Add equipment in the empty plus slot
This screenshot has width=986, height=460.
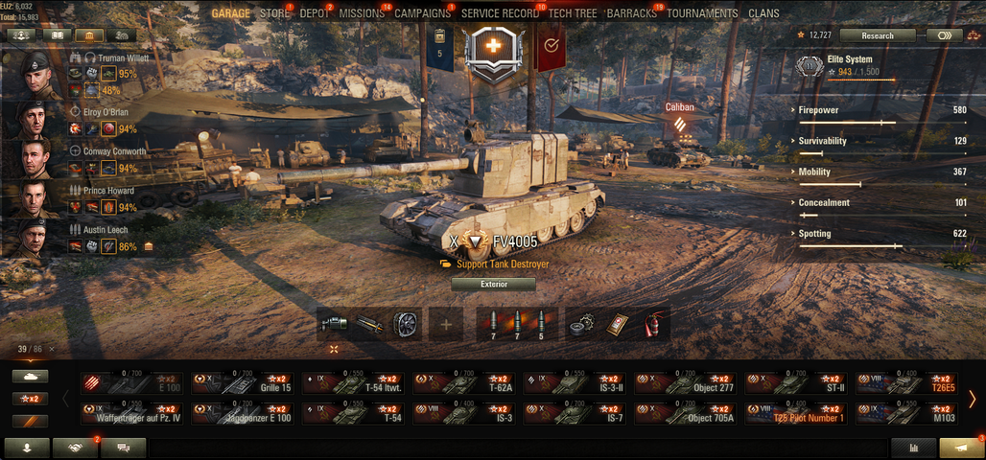click(x=446, y=324)
